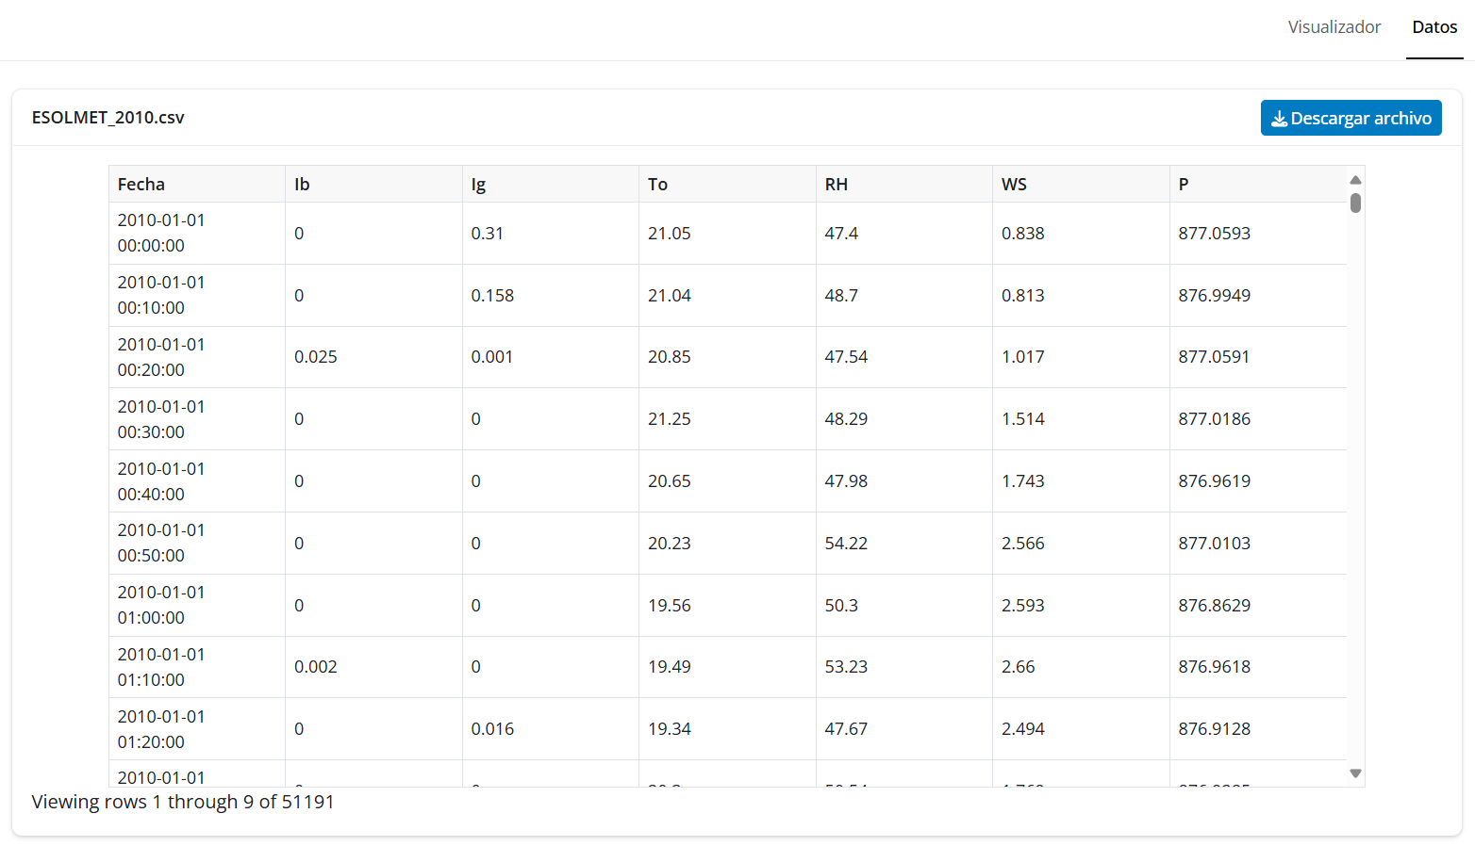Image resolution: width=1475 pixels, height=846 pixels.
Task: Click the Fecha column header
Action: pos(141,185)
